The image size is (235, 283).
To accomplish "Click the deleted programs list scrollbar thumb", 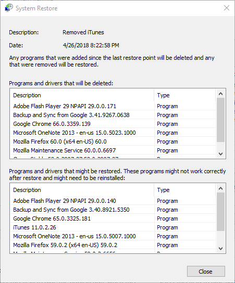I will (220, 120).
